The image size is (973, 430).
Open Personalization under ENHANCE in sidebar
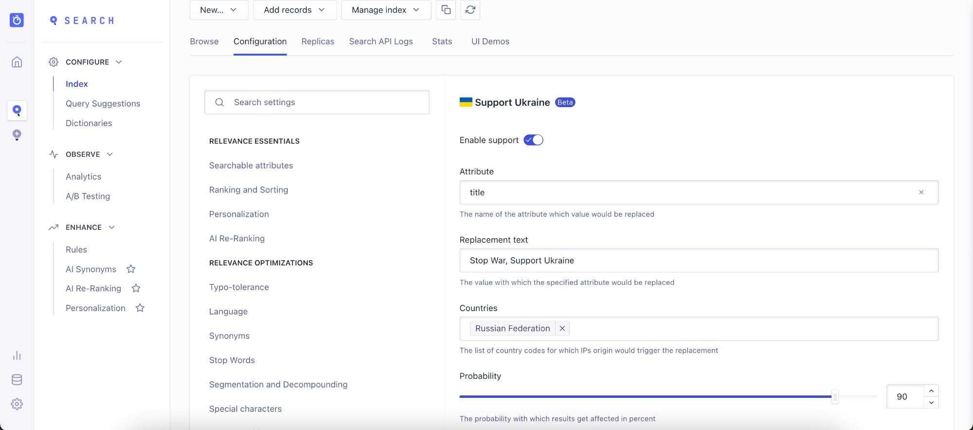point(95,308)
